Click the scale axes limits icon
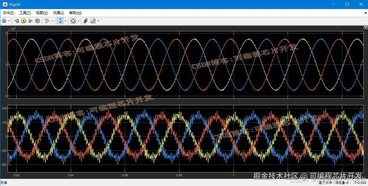 [x=73, y=21]
